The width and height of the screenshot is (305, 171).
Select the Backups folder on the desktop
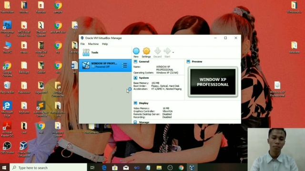[x=24, y=67]
